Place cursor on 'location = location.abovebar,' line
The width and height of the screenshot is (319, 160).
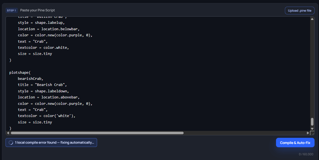(49, 97)
